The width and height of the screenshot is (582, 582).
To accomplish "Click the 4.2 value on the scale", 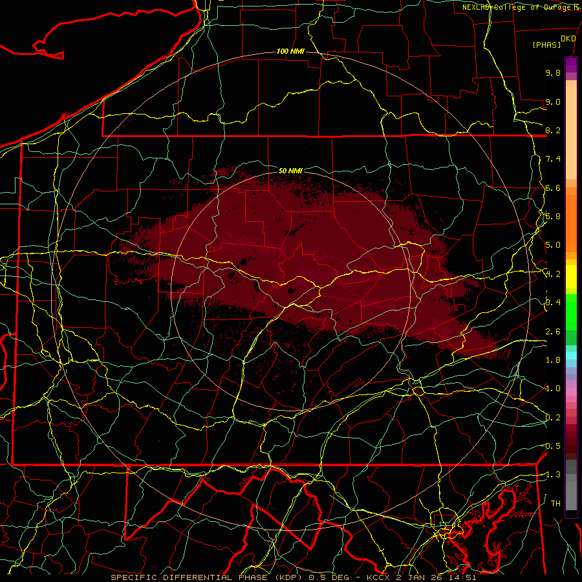I will click(553, 274).
